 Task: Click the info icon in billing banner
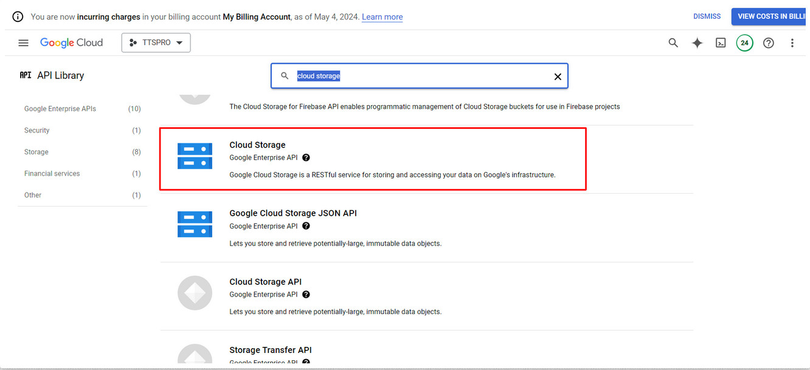coord(18,16)
